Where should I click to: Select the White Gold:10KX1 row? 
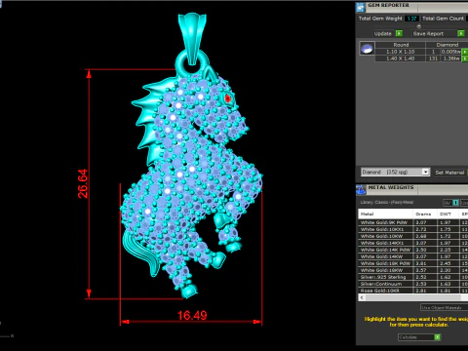point(412,229)
